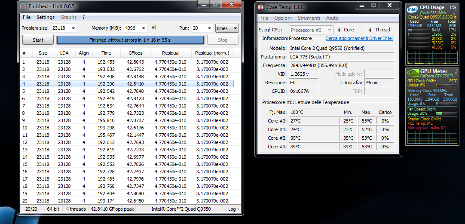Click Core #1 load value 3%
Viewport: 465px width, 224px height.
tap(385, 129)
